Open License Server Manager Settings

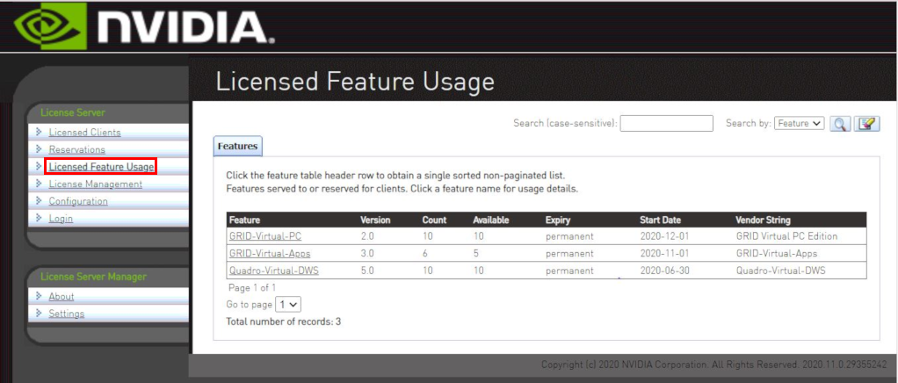coord(67,314)
